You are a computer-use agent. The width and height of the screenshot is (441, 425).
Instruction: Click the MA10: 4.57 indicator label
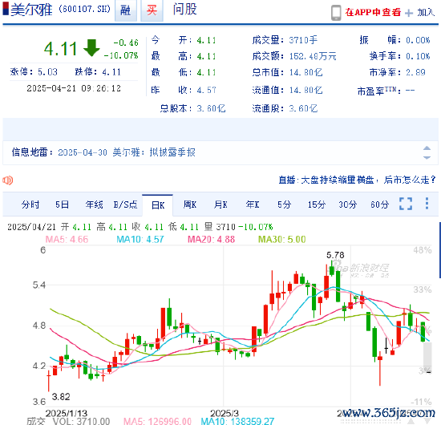[140, 239]
